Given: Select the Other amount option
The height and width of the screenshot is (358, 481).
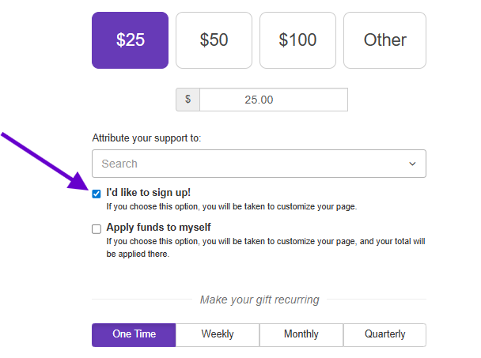Looking at the screenshot, I should (x=384, y=40).
